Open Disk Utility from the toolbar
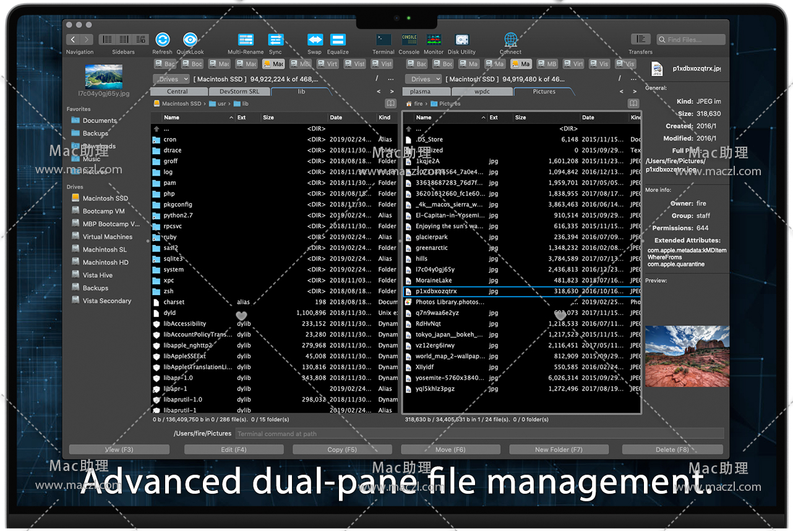The height and width of the screenshot is (531, 793). pos(461,40)
